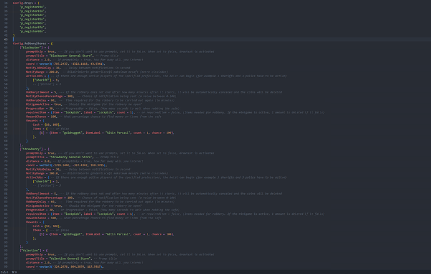The width and height of the screenshot is (431, 274).
Task: Click the "p_register04x" string
Action: coord(32,16)
